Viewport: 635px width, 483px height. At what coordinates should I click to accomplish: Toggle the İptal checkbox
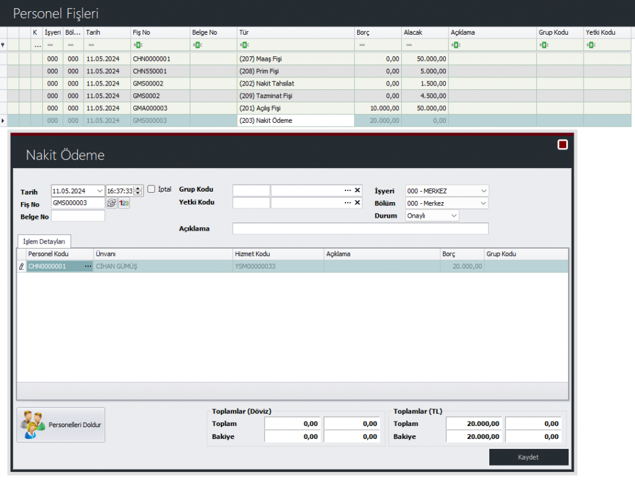(x=151, y=190)
